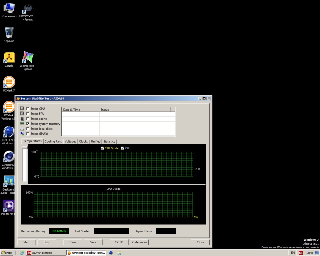
Task: Select the CINEBENCH shortcut with dark sphere icon
Action: (8, 160)
